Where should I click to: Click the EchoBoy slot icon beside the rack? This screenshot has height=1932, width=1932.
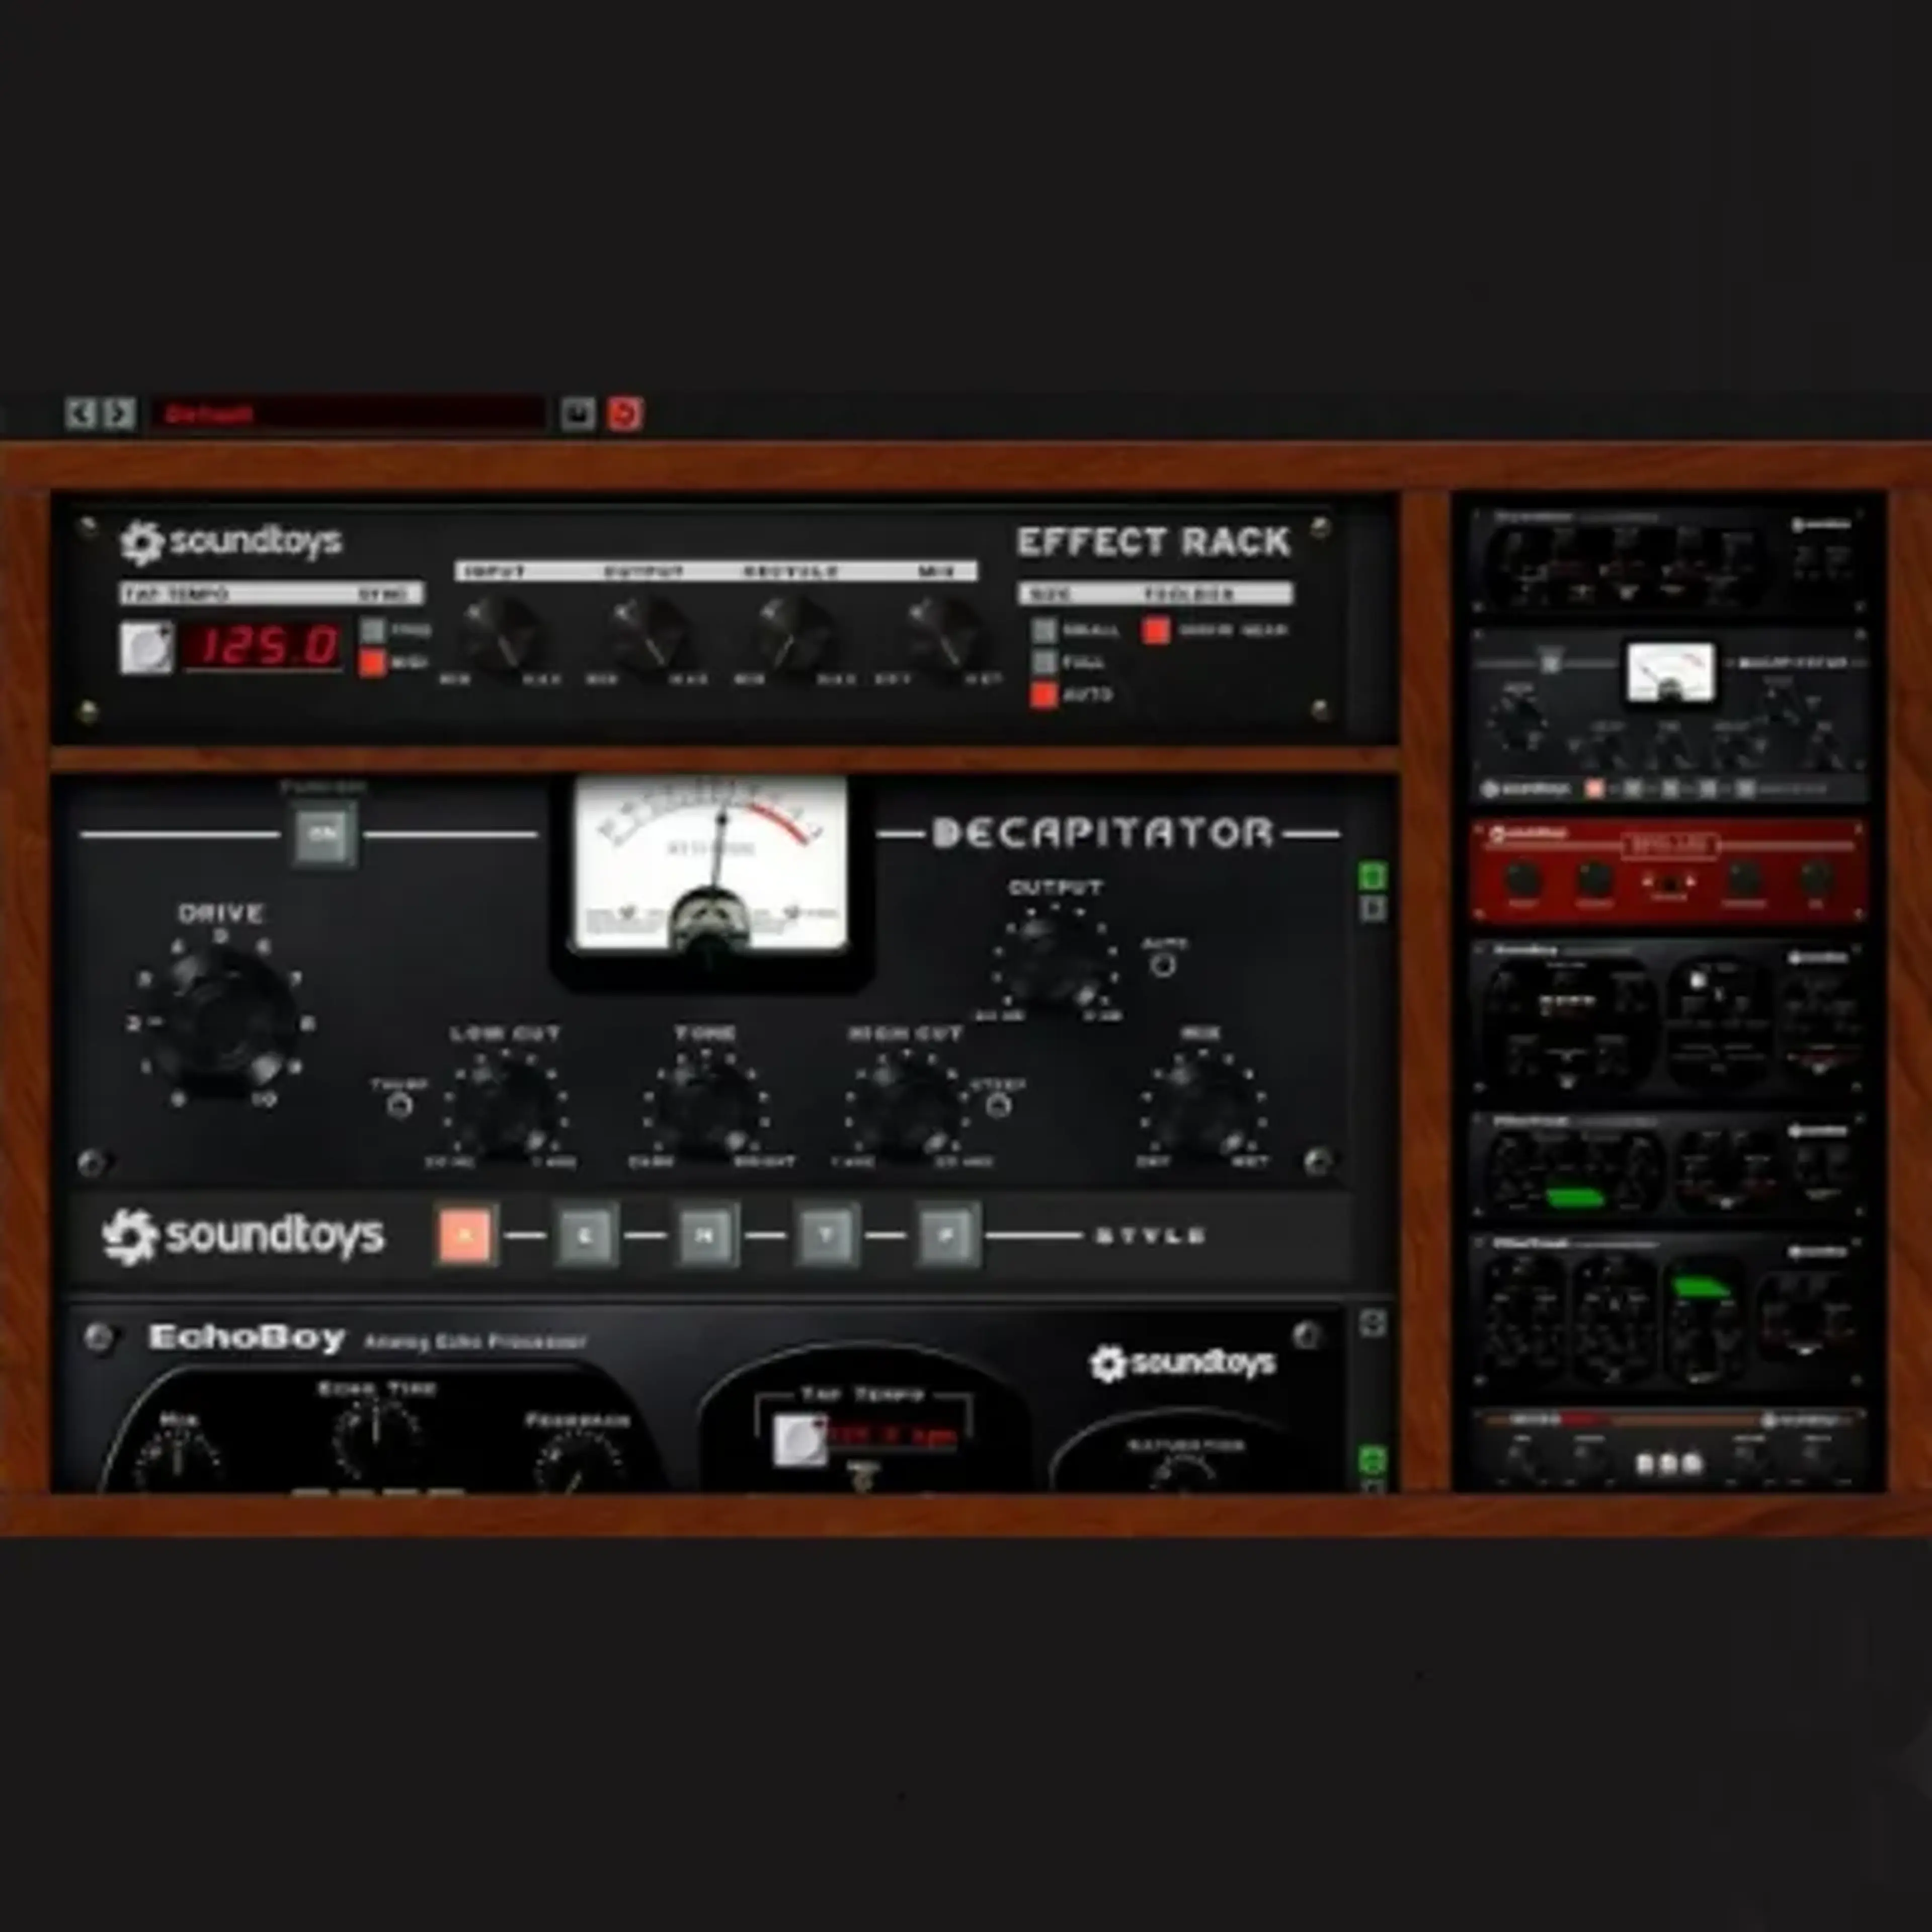click(1373, 1323)
